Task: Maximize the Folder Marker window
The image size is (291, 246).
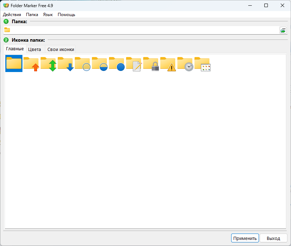Action: click(266, 6)
